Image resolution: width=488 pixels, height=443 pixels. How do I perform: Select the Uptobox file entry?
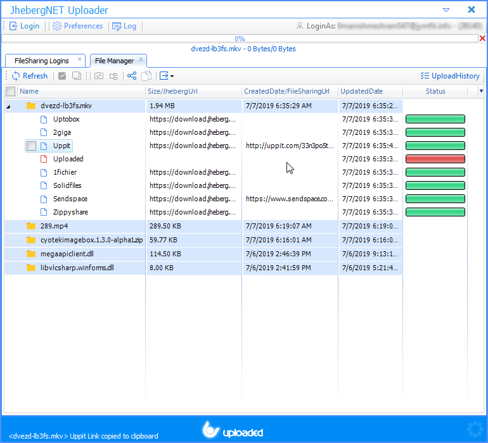[x=67, y=119]
